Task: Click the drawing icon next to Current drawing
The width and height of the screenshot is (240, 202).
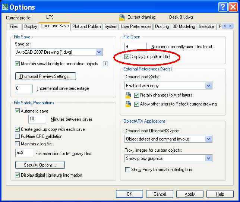Action: (122, 17)
